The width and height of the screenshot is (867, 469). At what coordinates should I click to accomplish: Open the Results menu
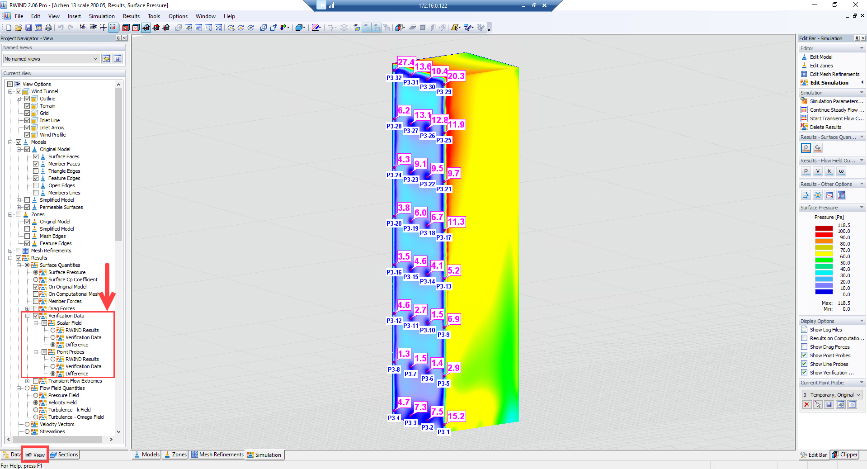click(131, 16)
